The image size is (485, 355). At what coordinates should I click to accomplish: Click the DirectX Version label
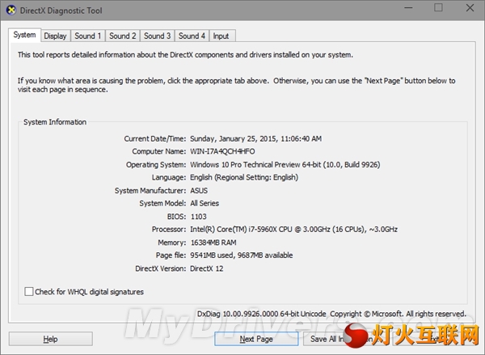pyautogui.click(x=161, y=268)
